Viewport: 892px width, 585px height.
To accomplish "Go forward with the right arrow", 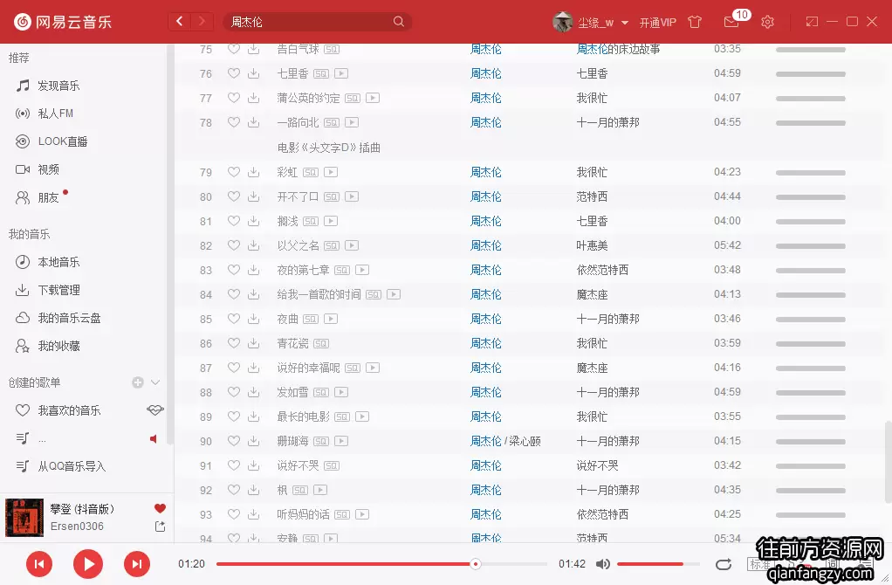I will point(202,22).
